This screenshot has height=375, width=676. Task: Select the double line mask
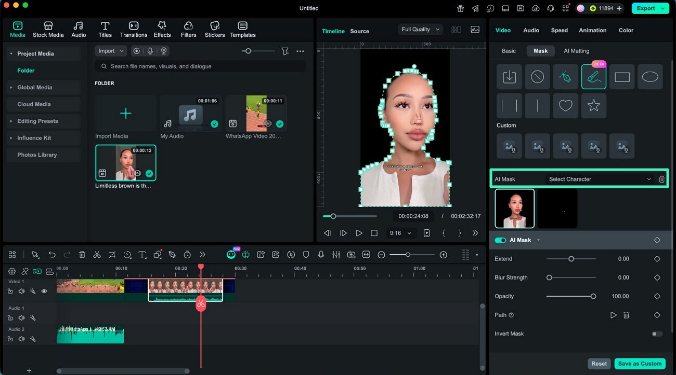click(x=509, y=106)
